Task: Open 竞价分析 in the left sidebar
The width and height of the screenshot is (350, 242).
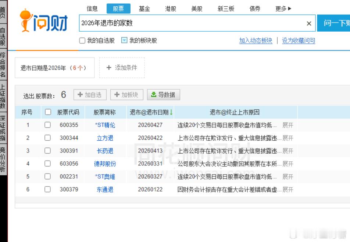Action: pyautogui.click(x=3, y=159)
